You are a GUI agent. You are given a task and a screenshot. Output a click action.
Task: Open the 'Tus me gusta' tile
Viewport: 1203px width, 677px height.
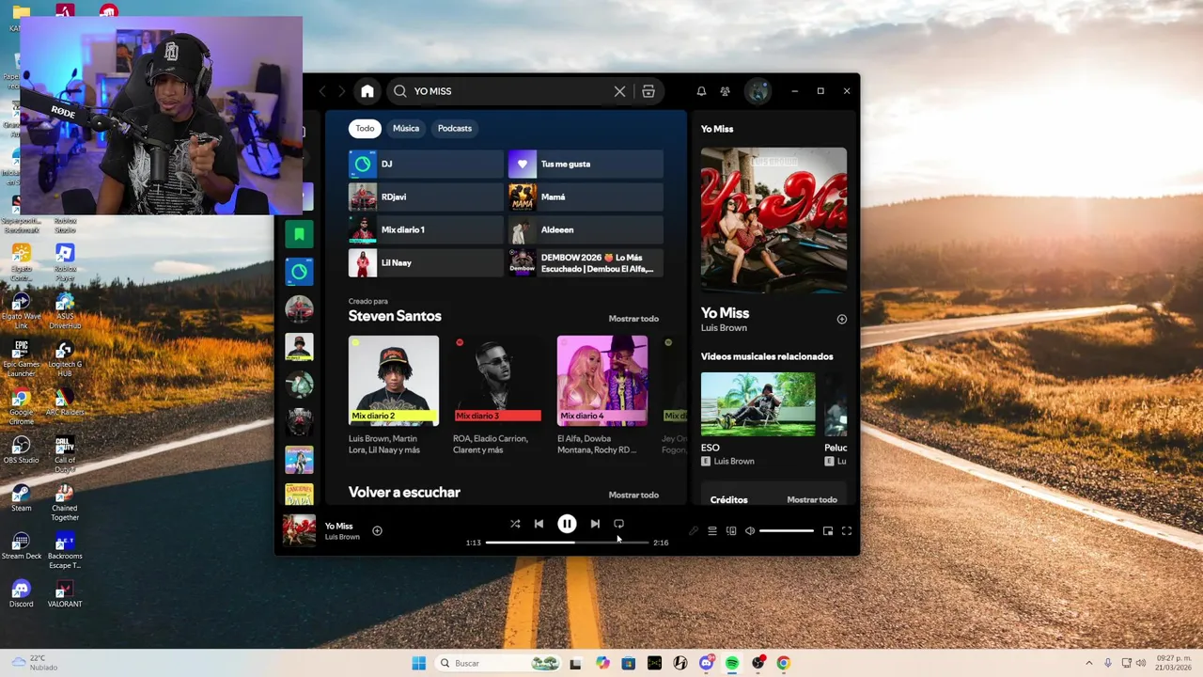click(586, 164)
